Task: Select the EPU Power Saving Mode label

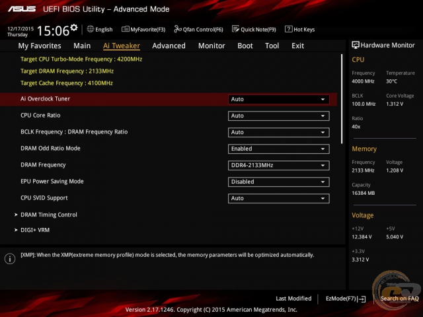Action: [52, 182]
